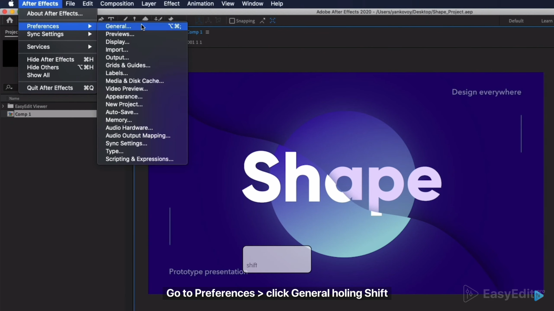Expand the Comp 1 tree item
Image resolution: width=554 pixels, height=311 pixels.
(3, 114)
